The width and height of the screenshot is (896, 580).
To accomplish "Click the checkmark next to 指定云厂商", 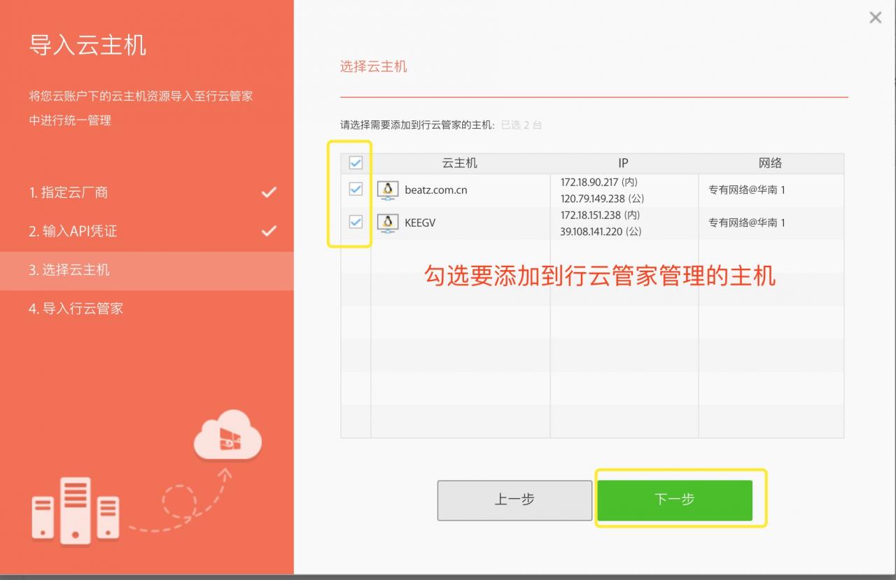I will (x=269, y=192).
